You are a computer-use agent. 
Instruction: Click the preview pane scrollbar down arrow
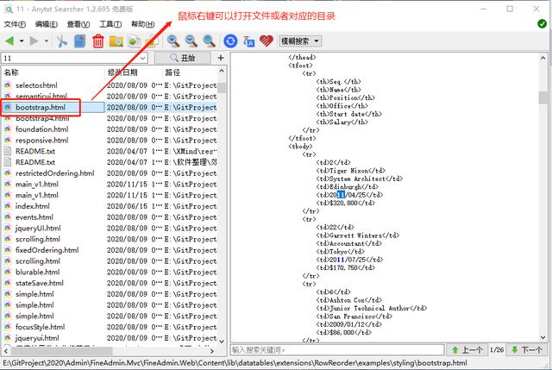click(x=543, y=337)
